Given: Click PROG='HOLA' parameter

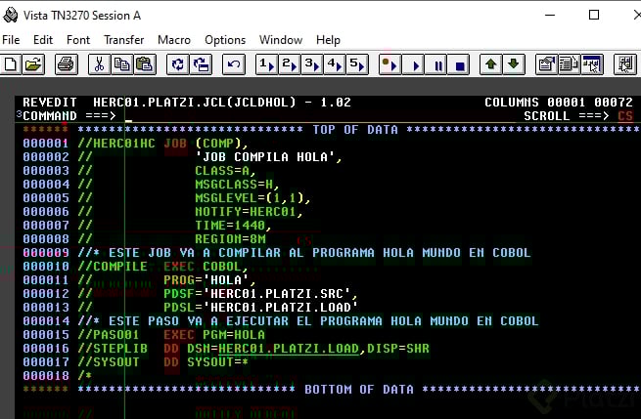Looking at the screenshot, I should tap(209, 280).
